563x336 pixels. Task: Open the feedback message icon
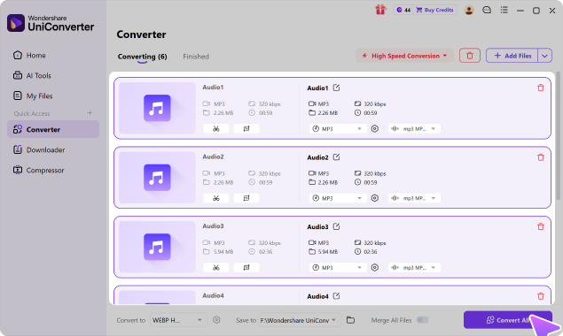pyautogui.click(x=487, y=10)
